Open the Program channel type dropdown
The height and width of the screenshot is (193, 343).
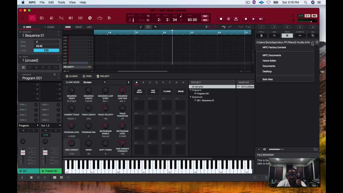[28, 125]
